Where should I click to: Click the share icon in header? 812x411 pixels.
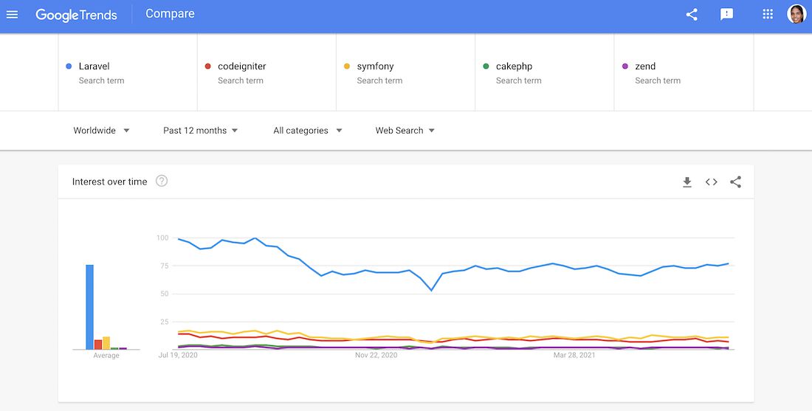tap(692, 15)
